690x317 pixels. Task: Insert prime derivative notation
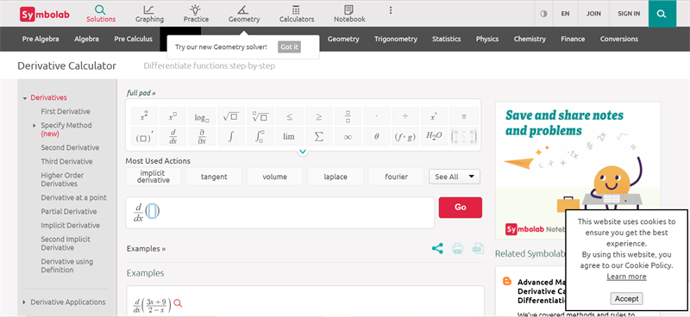pos(144,137)
